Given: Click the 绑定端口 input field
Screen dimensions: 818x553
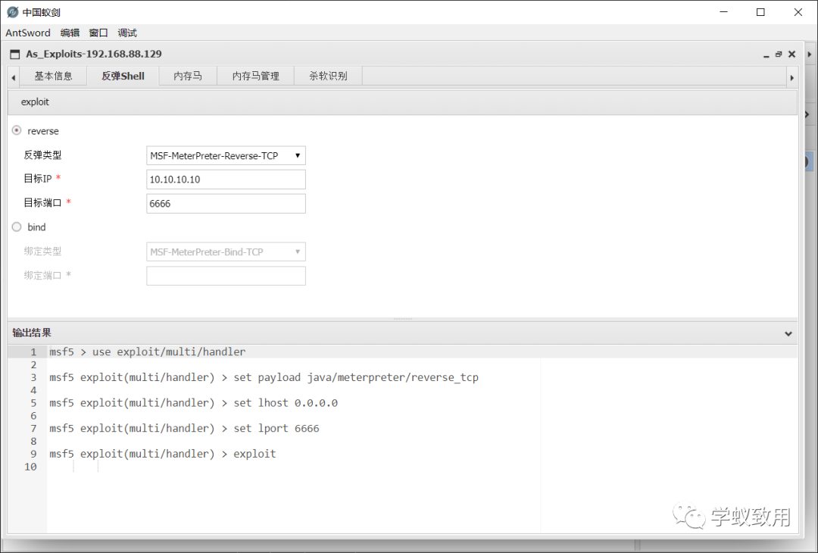Looking at the screenshot, I should [226, 276].
